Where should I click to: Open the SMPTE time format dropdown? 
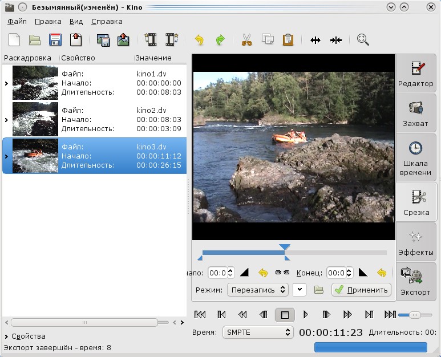[257, 332]
